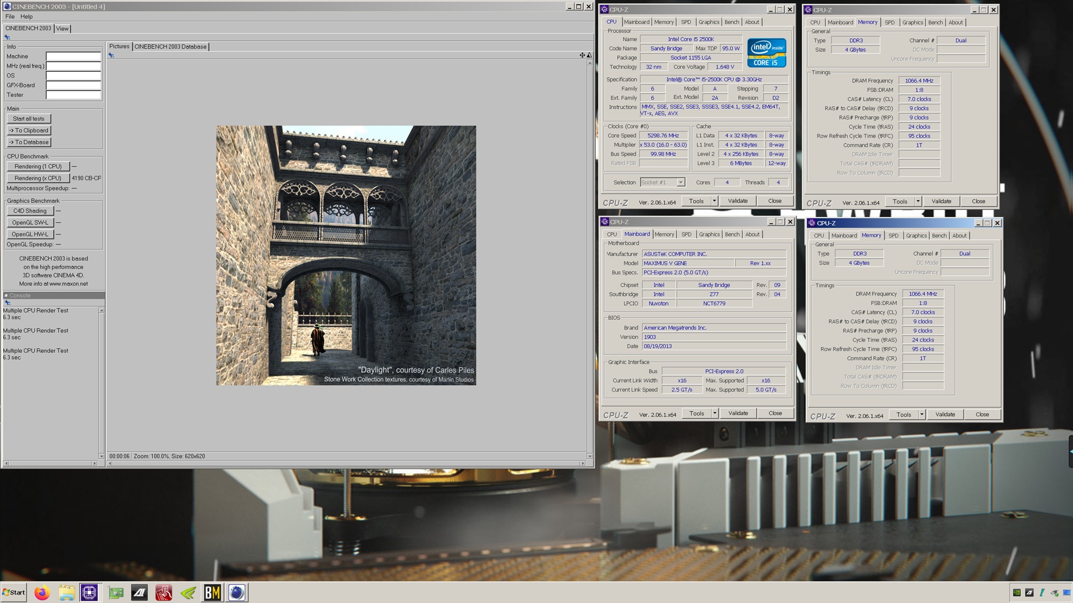Switch to the CINEBENCH globe taskbar icon
The height and width of the screenshot is (603, 1073).
click(237, 593)
